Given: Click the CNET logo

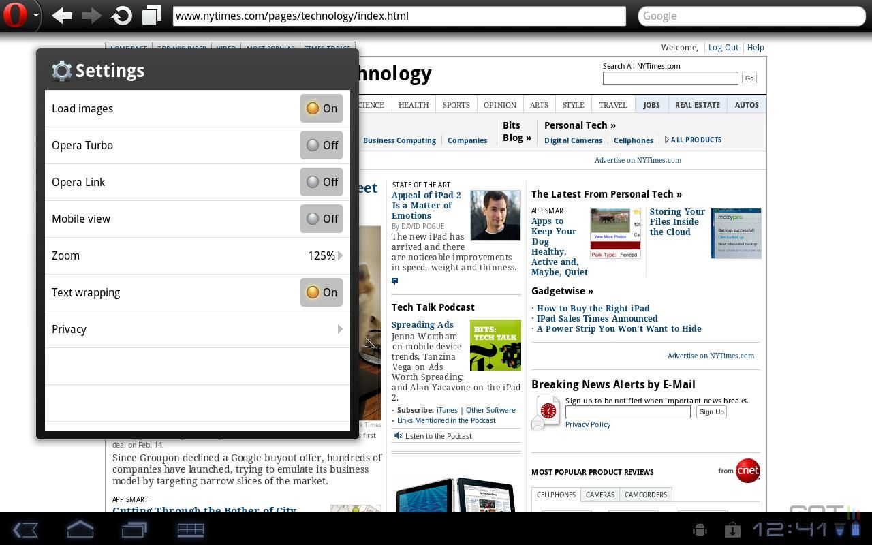Looking at the screenshot, I should click(747, 471).
